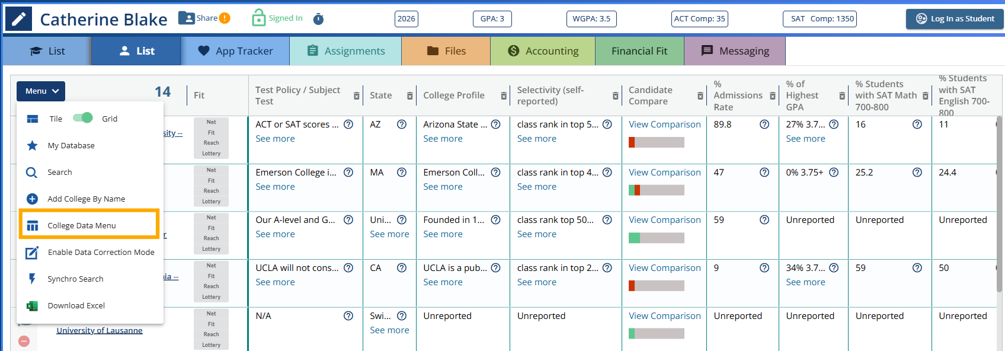Open the Messaging tab

point(735,51)
